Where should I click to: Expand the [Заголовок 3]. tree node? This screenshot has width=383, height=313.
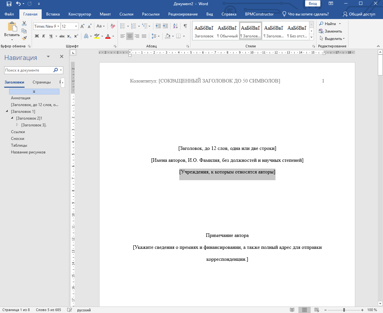pos(17,125)
